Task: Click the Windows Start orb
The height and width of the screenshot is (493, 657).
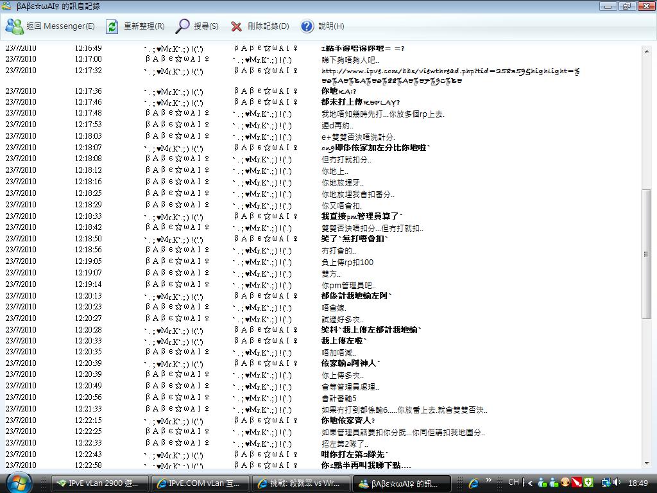Action: (18, 483)
